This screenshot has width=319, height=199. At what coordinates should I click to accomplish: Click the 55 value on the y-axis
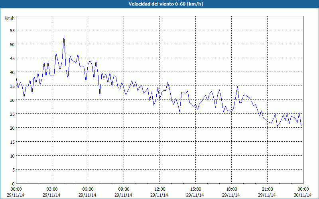[12, 31]
